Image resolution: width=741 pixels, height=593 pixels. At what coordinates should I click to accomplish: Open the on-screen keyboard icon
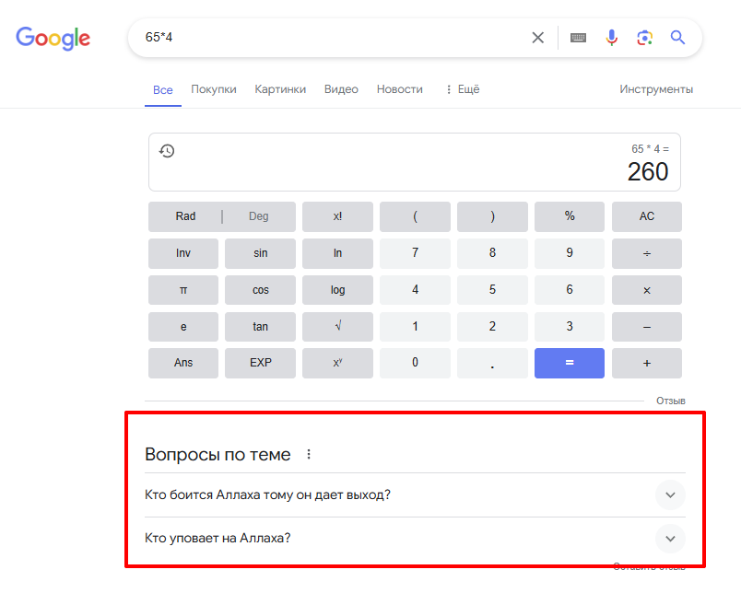click(x=578, y=38)
